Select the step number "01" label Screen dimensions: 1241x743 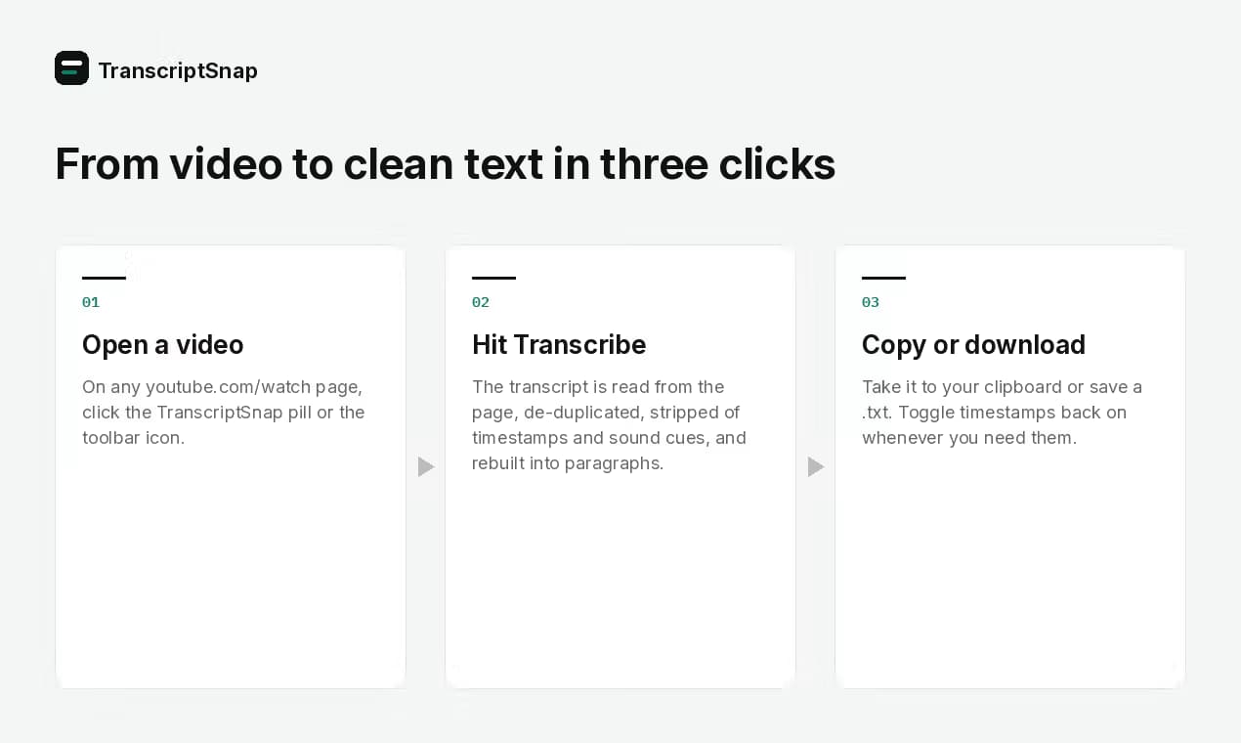[91, 302]
